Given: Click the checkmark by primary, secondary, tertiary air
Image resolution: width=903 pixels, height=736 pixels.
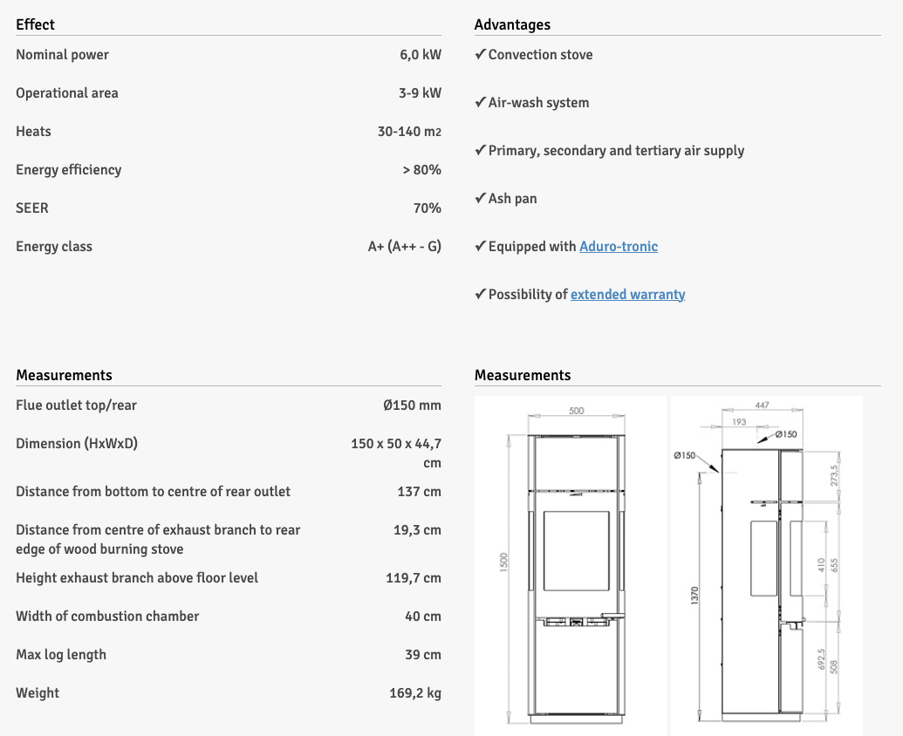Looking at the screenshot, I should 480,151.
